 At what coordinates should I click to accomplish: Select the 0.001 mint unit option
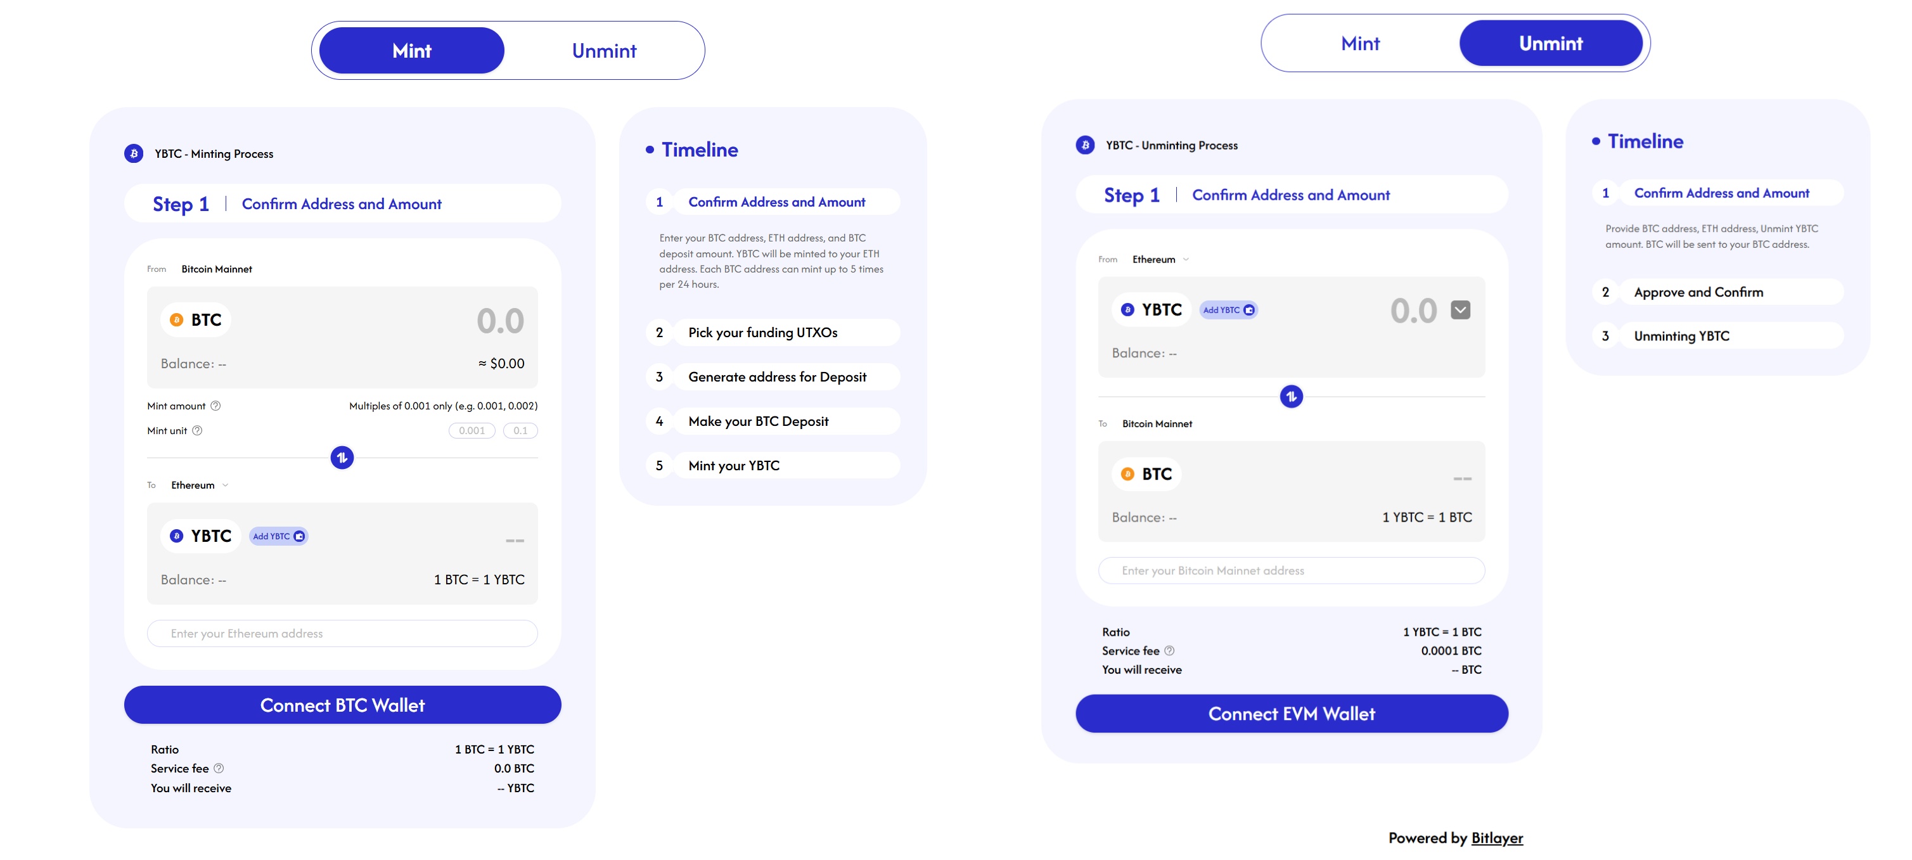click(x=472, y=430)
